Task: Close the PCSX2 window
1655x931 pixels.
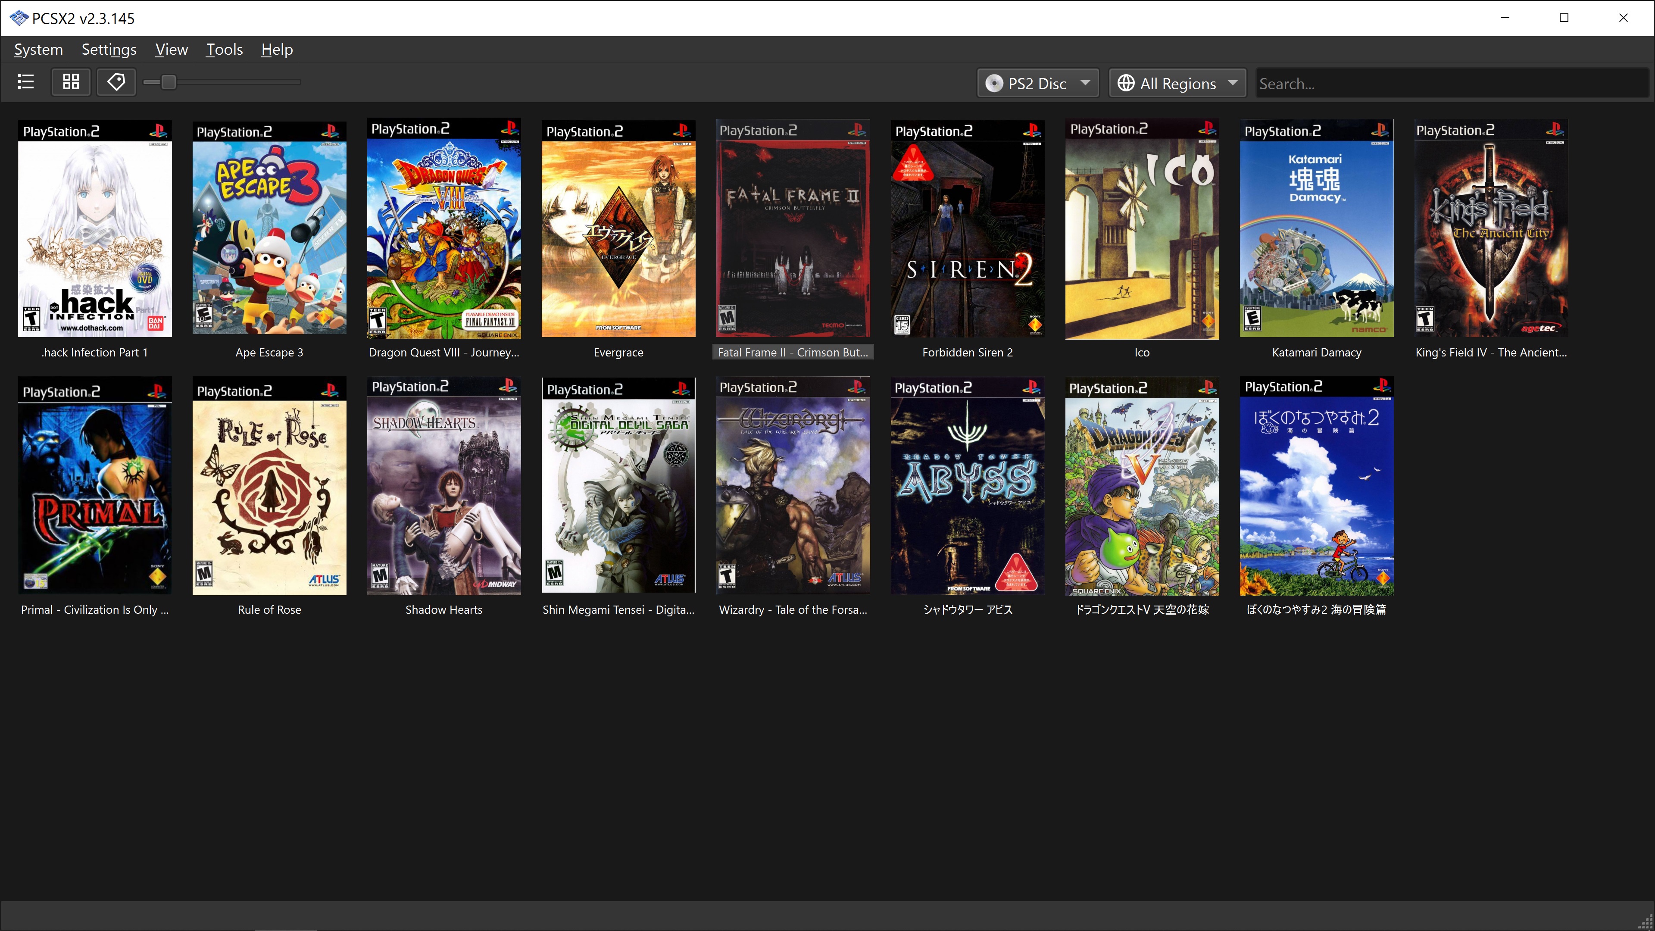Action: (x=1624, y=18)
